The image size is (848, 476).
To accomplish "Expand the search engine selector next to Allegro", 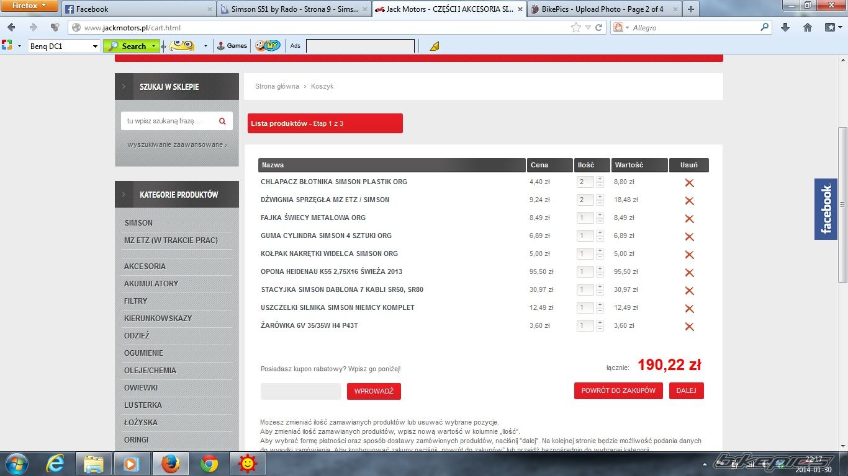I will coord(621,27).
